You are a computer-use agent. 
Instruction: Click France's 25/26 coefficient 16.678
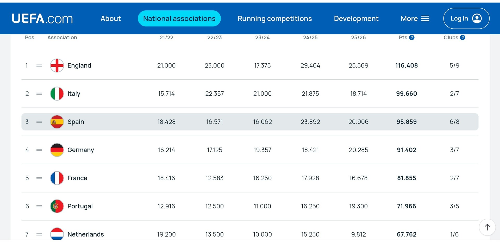click(x=358, y=178)
